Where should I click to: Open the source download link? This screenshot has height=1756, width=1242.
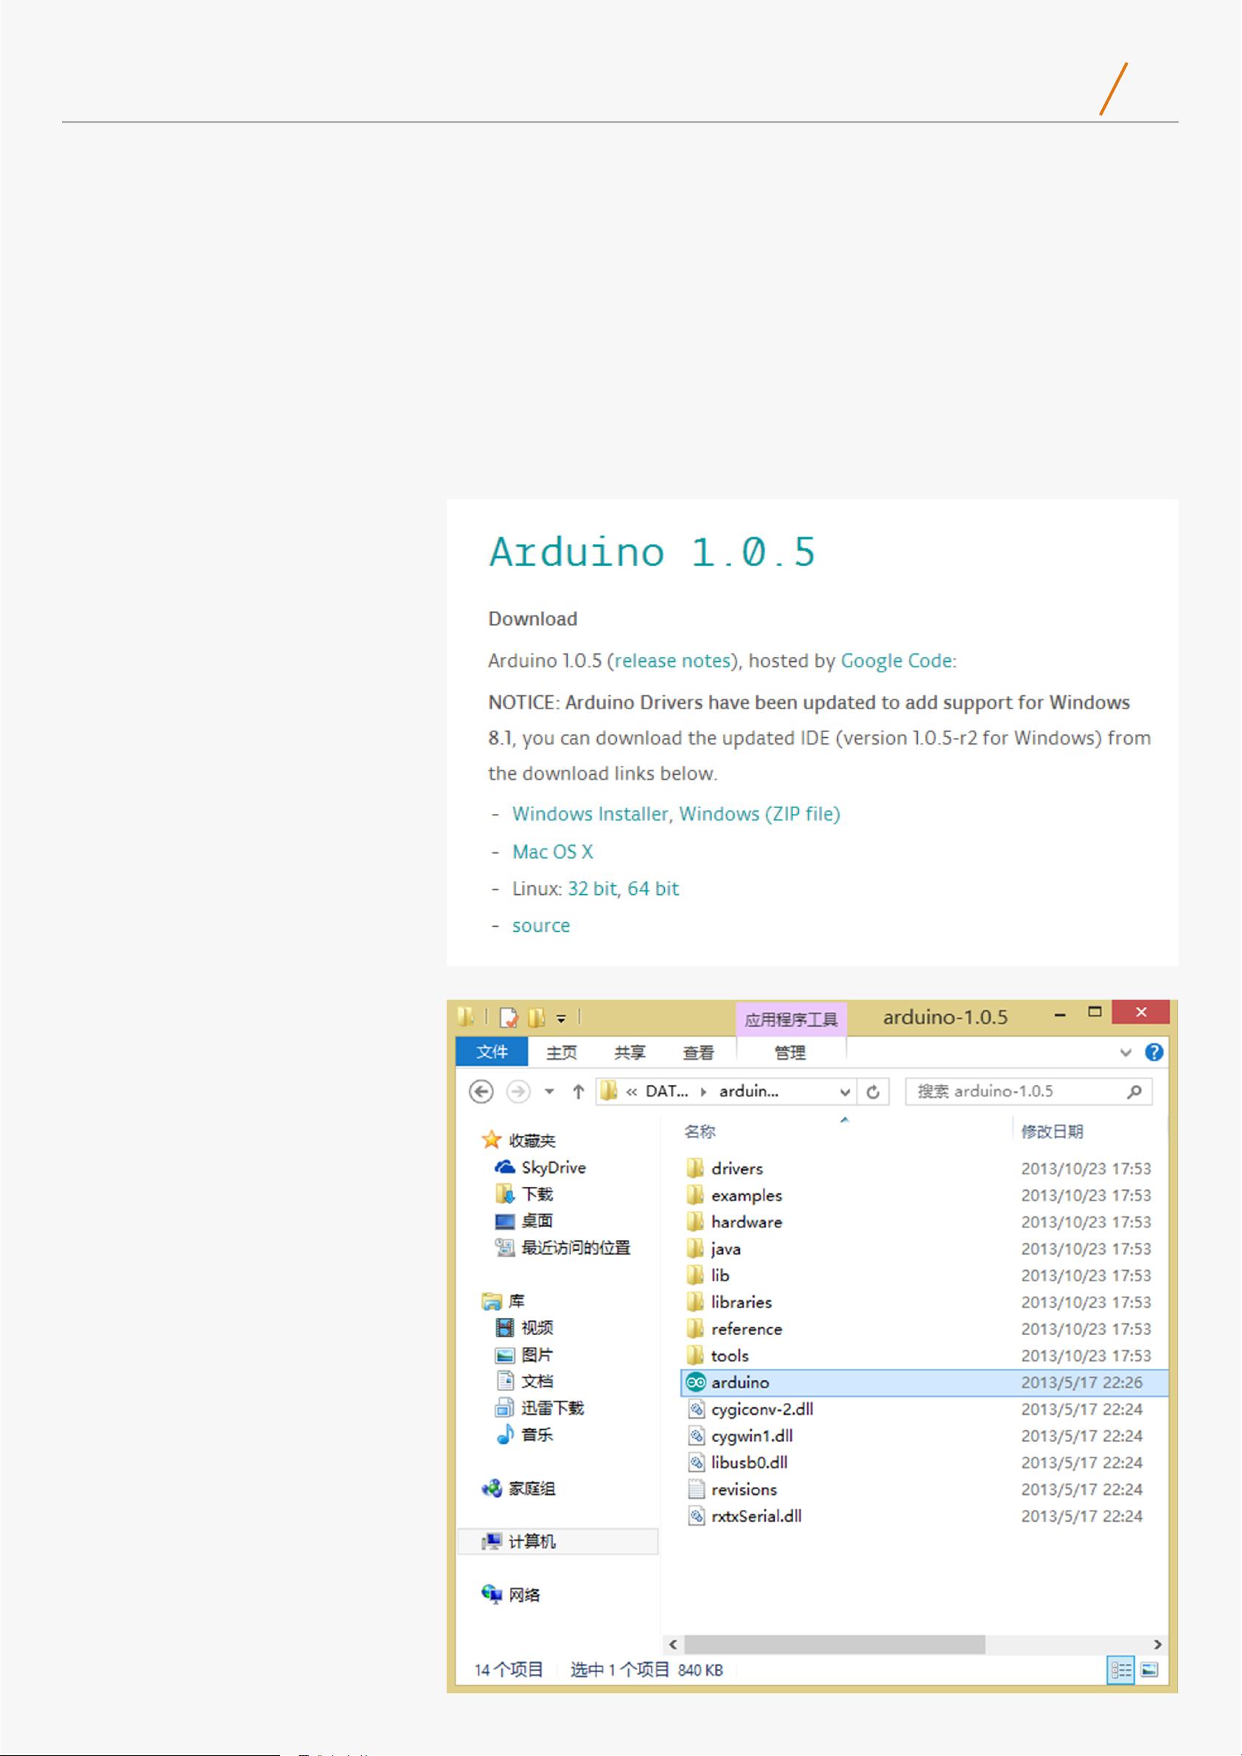[541, 926]
